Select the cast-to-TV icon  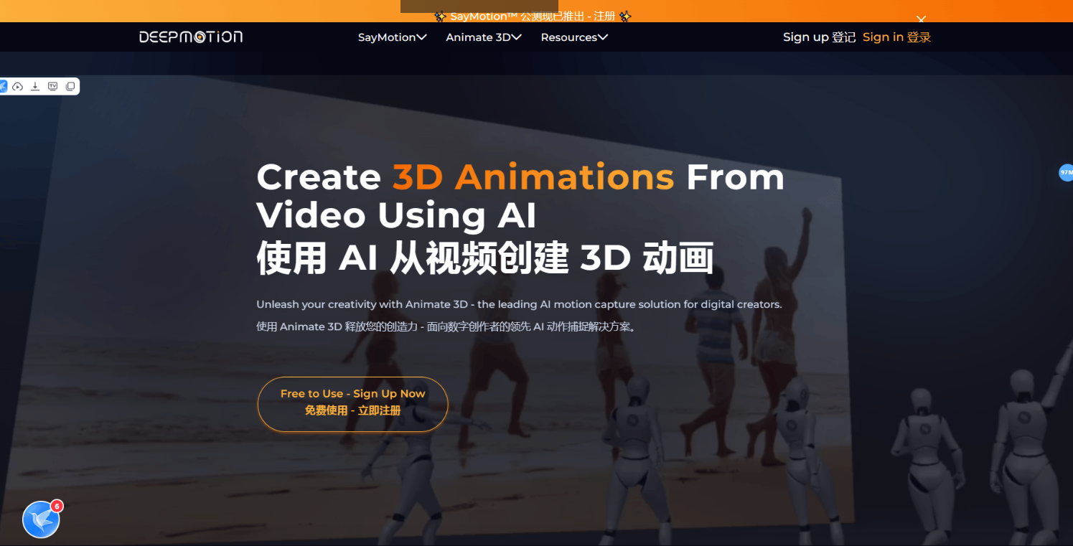(52, 86)
